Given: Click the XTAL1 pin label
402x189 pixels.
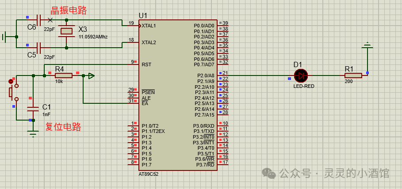Looking at the screenshot, I should (149, 26).
